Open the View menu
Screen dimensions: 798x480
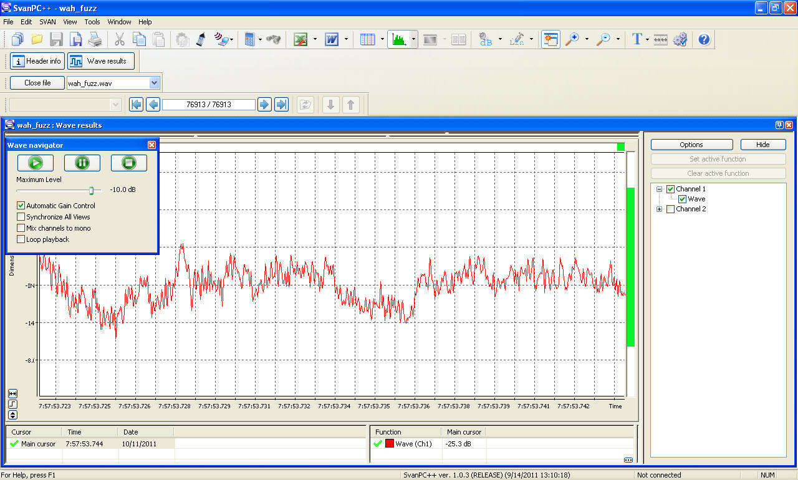pos(70,22)
